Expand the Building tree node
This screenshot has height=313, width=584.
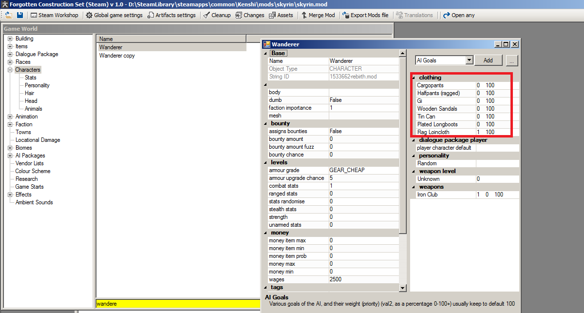10,39
